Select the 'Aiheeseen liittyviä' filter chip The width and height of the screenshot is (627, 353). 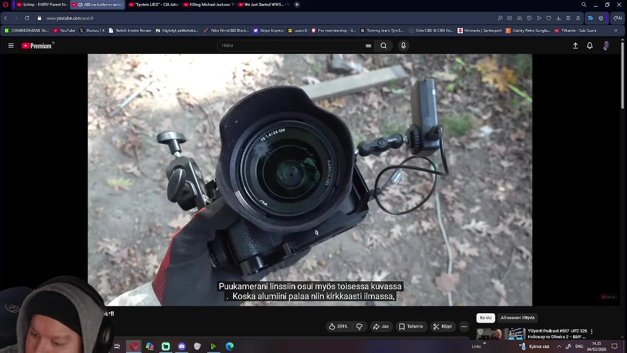click(517, 318)
